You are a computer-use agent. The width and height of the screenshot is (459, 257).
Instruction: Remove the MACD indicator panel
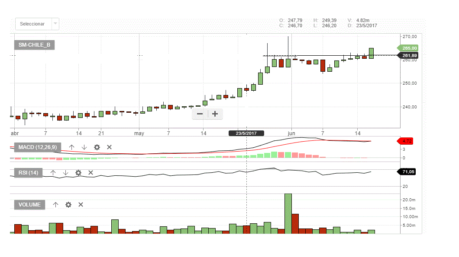point(109,147)
